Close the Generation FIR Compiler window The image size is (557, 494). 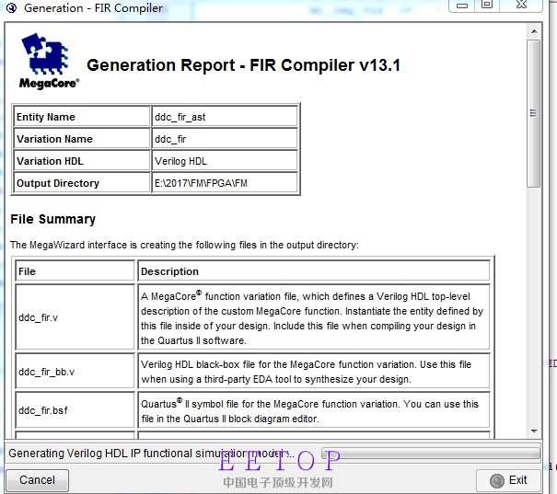pos(521,5)
